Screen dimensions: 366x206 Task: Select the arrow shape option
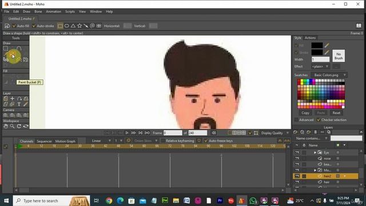(86, 26)
